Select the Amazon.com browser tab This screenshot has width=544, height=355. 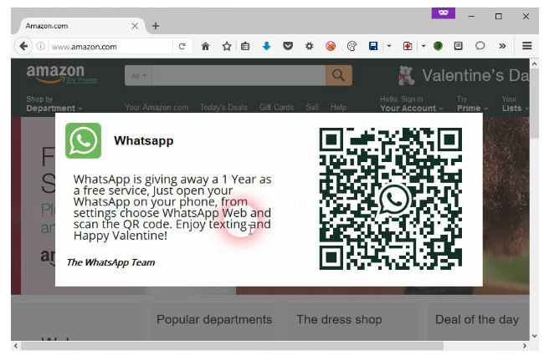click(71, 26)
